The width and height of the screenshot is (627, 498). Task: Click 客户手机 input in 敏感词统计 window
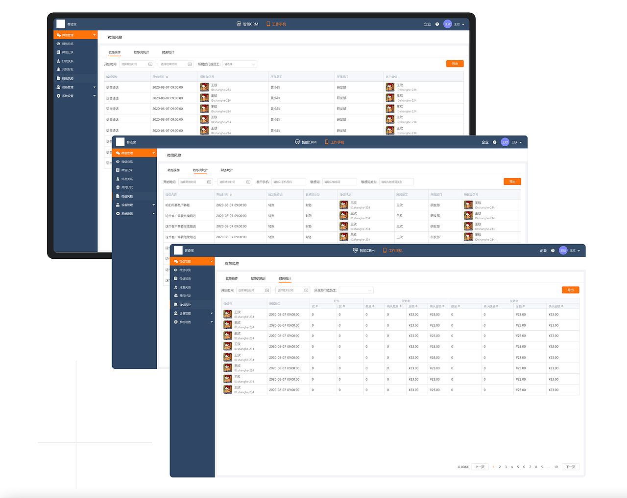289,182
